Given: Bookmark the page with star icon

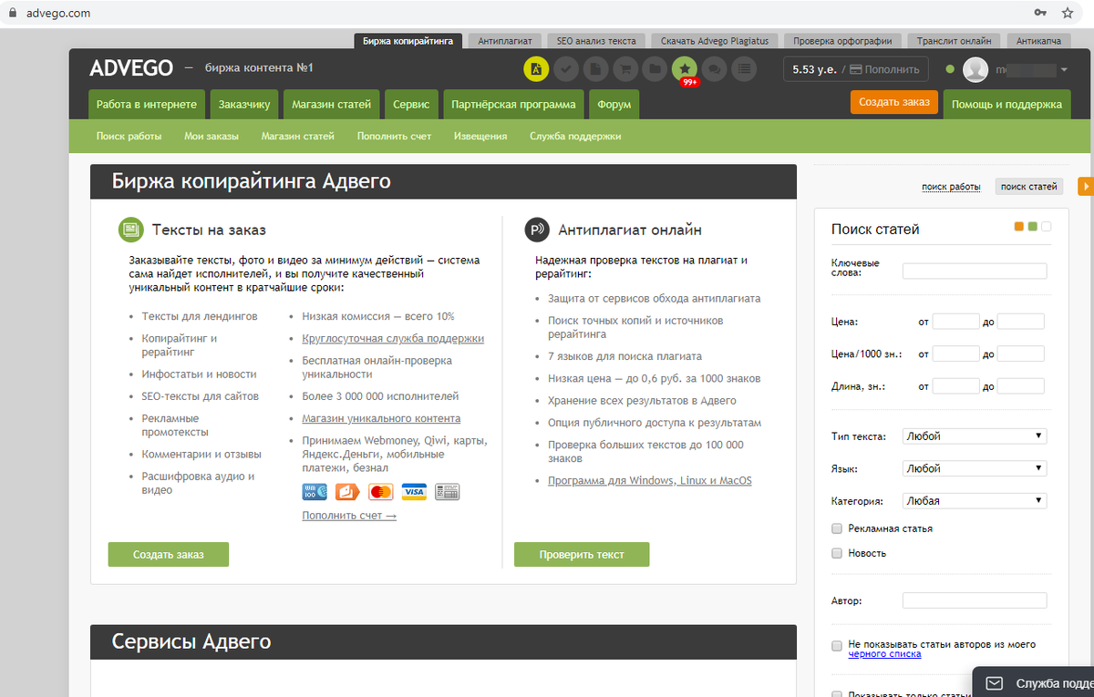Looking at the screenshot, I should [1068, 13].
